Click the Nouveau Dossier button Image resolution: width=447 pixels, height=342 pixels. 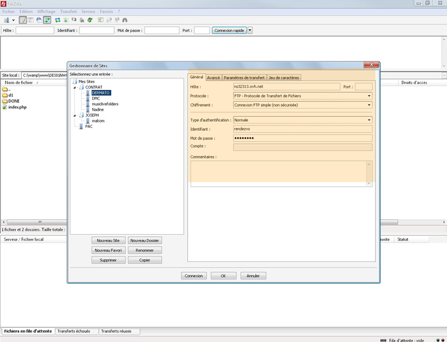click(145, 240)
